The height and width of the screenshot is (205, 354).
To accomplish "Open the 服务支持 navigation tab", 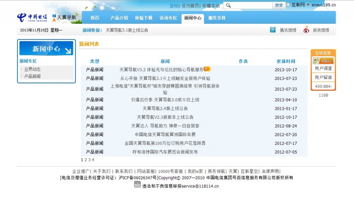I will (x=217, y=18).
